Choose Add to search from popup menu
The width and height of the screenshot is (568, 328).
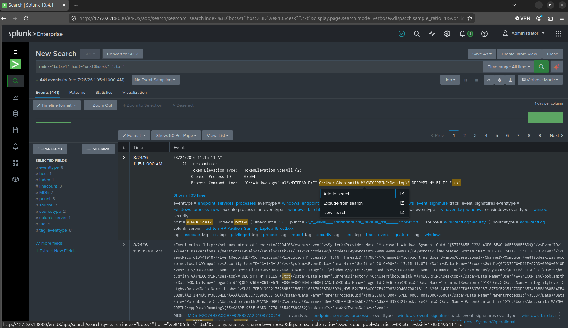tap(358, 194)
